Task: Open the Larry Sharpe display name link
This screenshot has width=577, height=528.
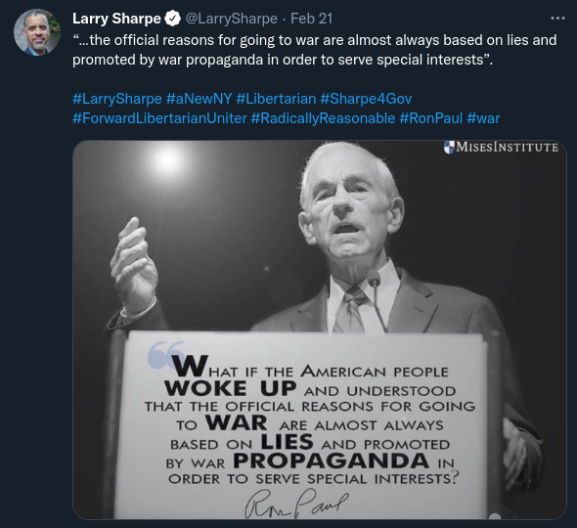Action: point(116,19)
